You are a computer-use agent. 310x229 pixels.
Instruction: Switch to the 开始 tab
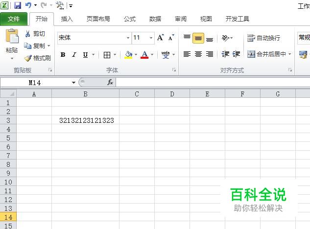click(x=42, y=19)
